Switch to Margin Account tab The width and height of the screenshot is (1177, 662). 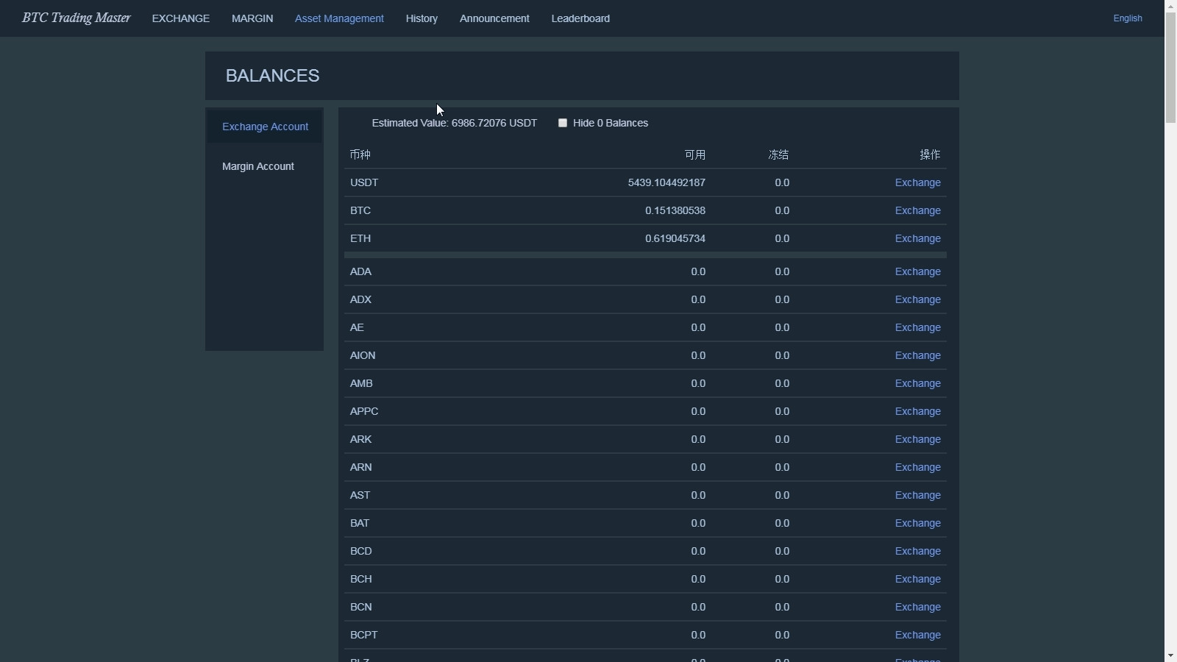point(258,166)
